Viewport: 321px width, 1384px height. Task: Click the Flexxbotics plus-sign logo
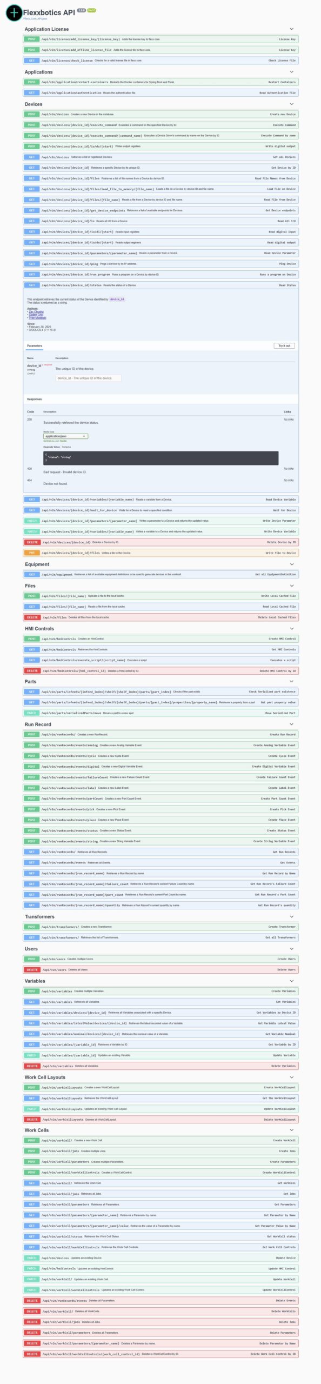[x=14, y=12]
